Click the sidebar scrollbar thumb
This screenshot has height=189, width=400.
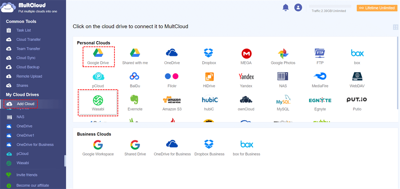point(65,161)
